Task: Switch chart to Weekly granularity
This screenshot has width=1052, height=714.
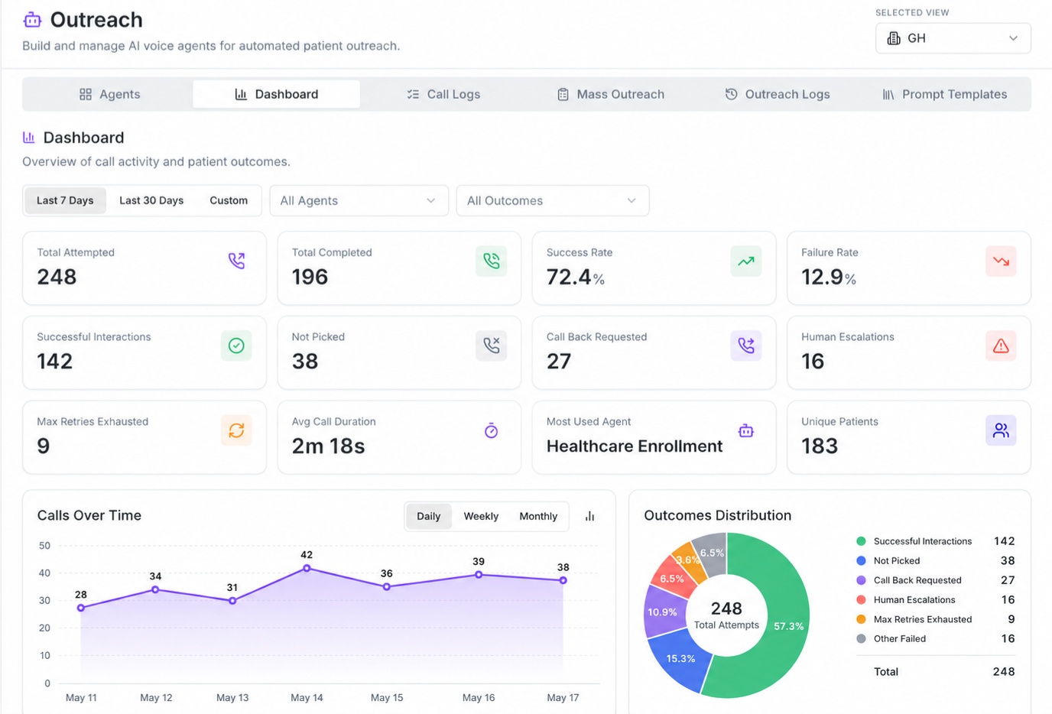Action: click(481, 516)
